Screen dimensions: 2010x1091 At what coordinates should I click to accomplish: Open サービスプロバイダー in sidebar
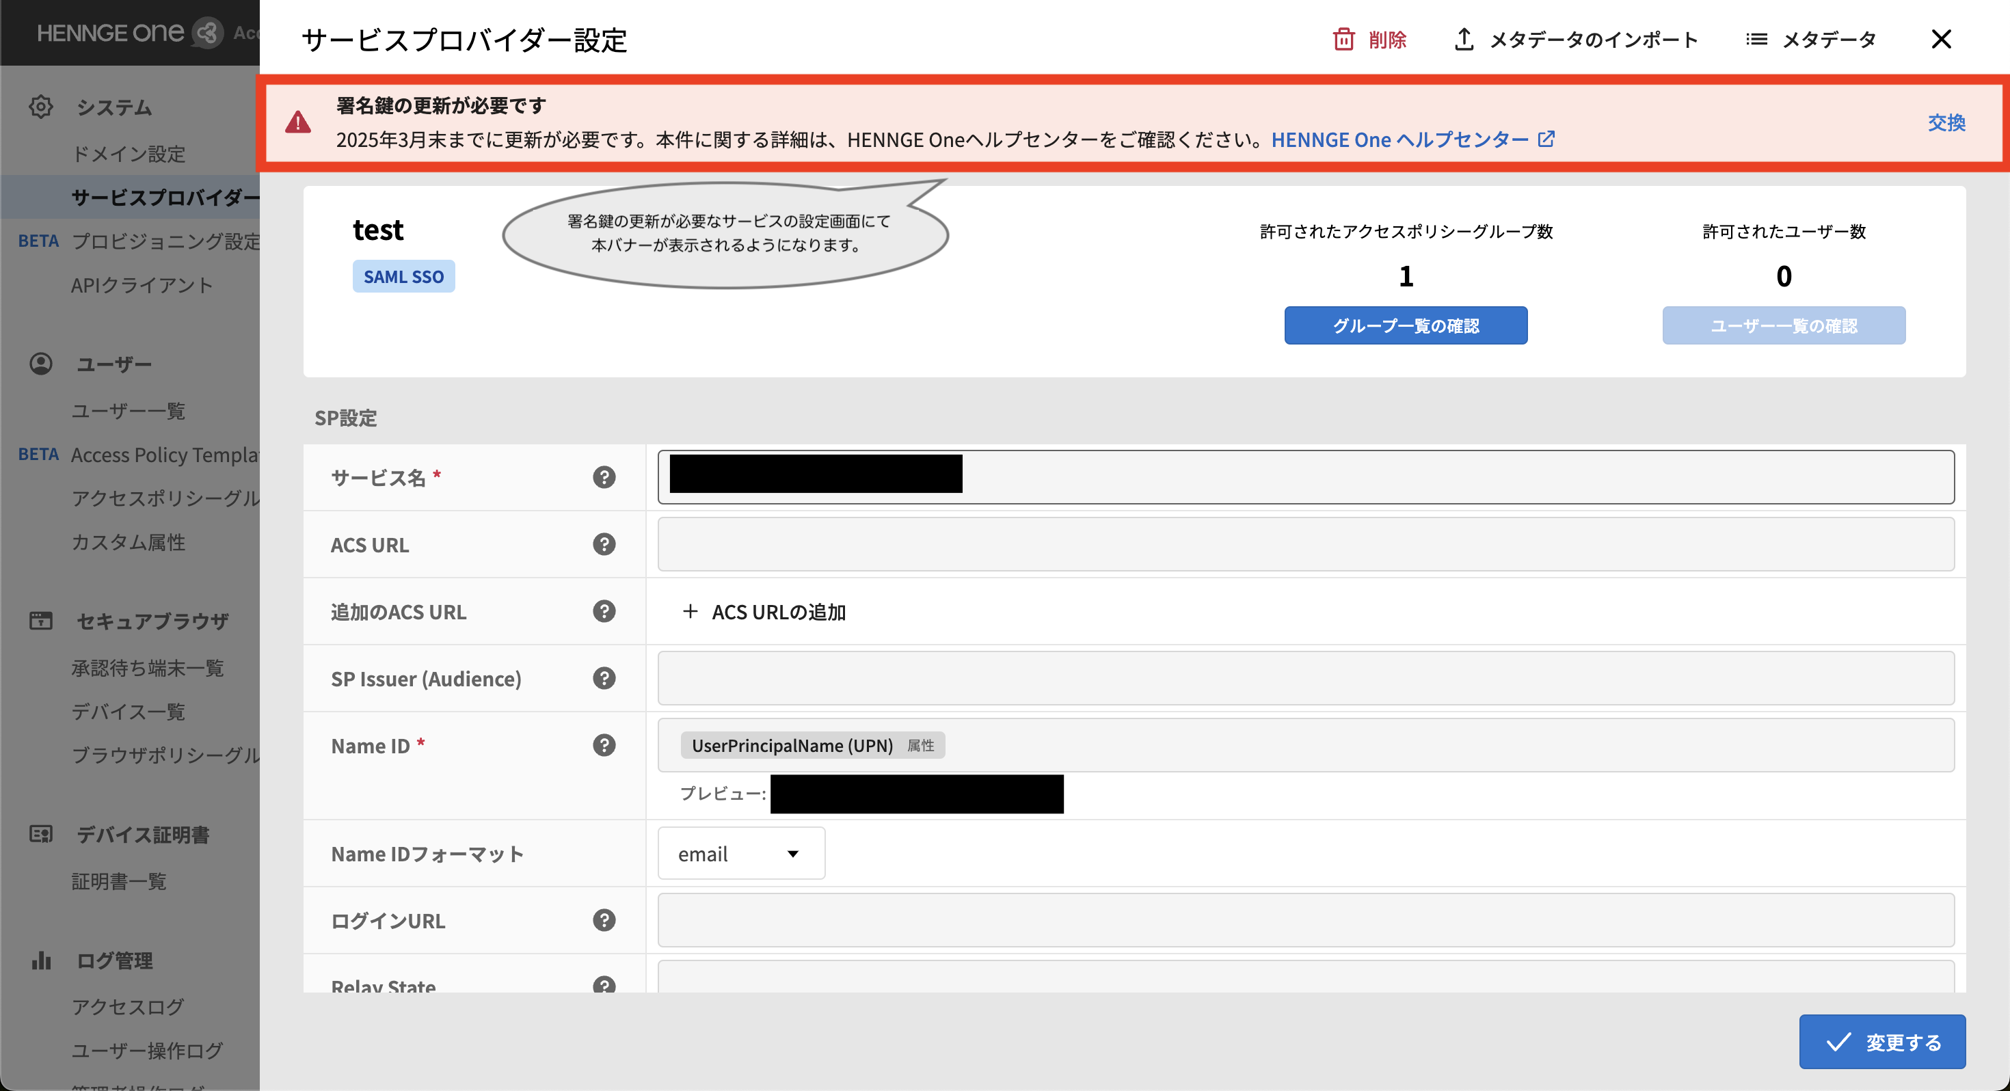click(165, 198)
